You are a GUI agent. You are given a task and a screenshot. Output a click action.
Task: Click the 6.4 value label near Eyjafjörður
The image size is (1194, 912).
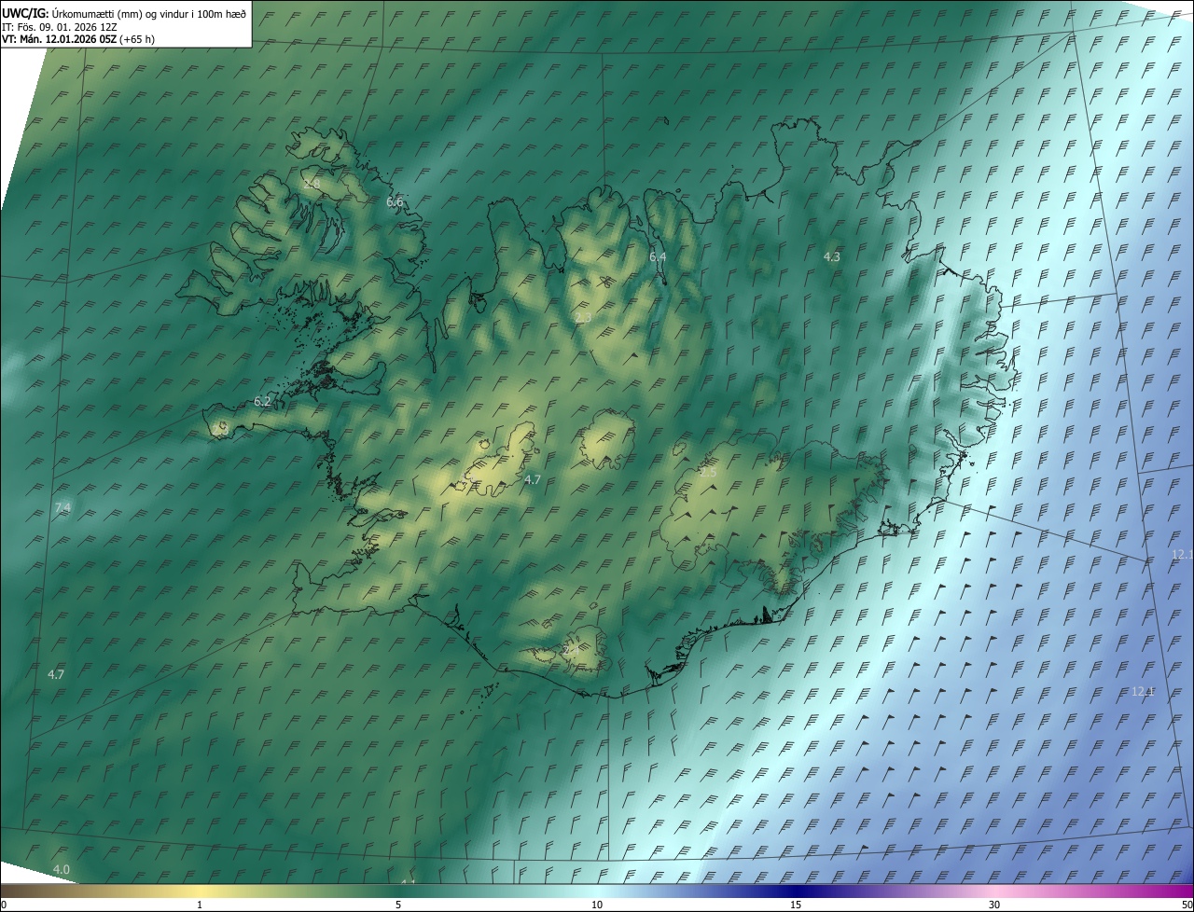tap(658, 256)
